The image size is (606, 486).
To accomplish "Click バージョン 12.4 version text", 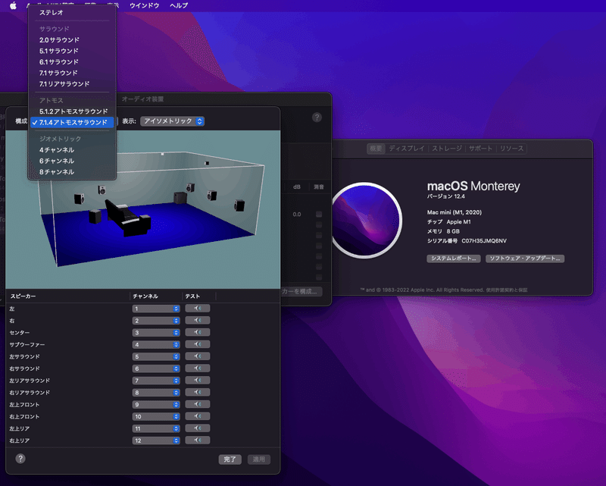I will (x=446, y=196).
